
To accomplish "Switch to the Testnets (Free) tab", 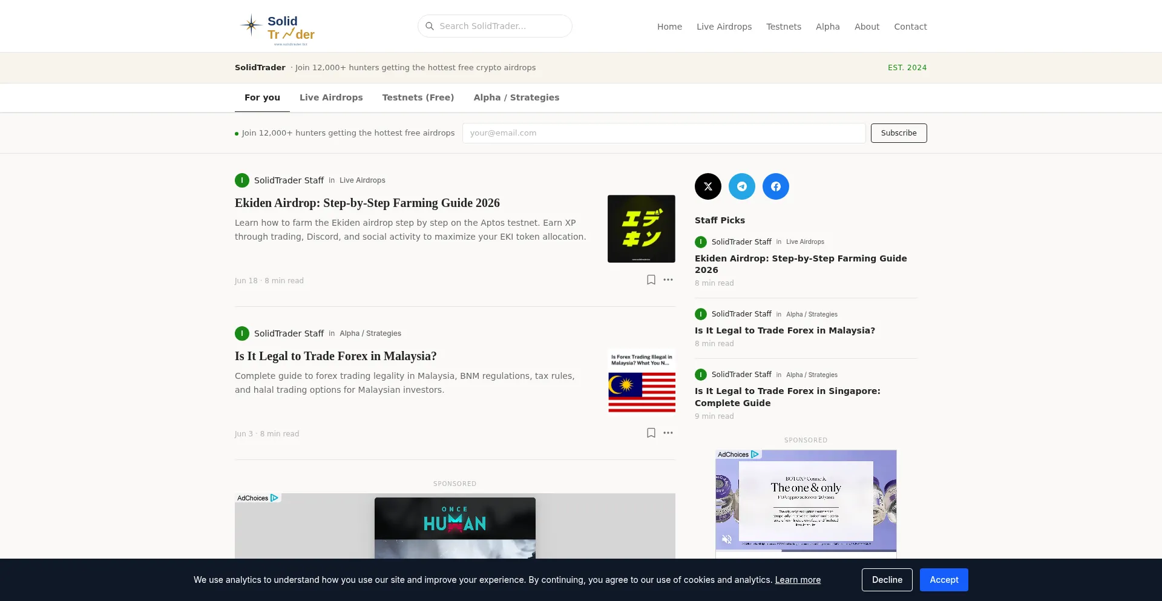I will 418,97.
